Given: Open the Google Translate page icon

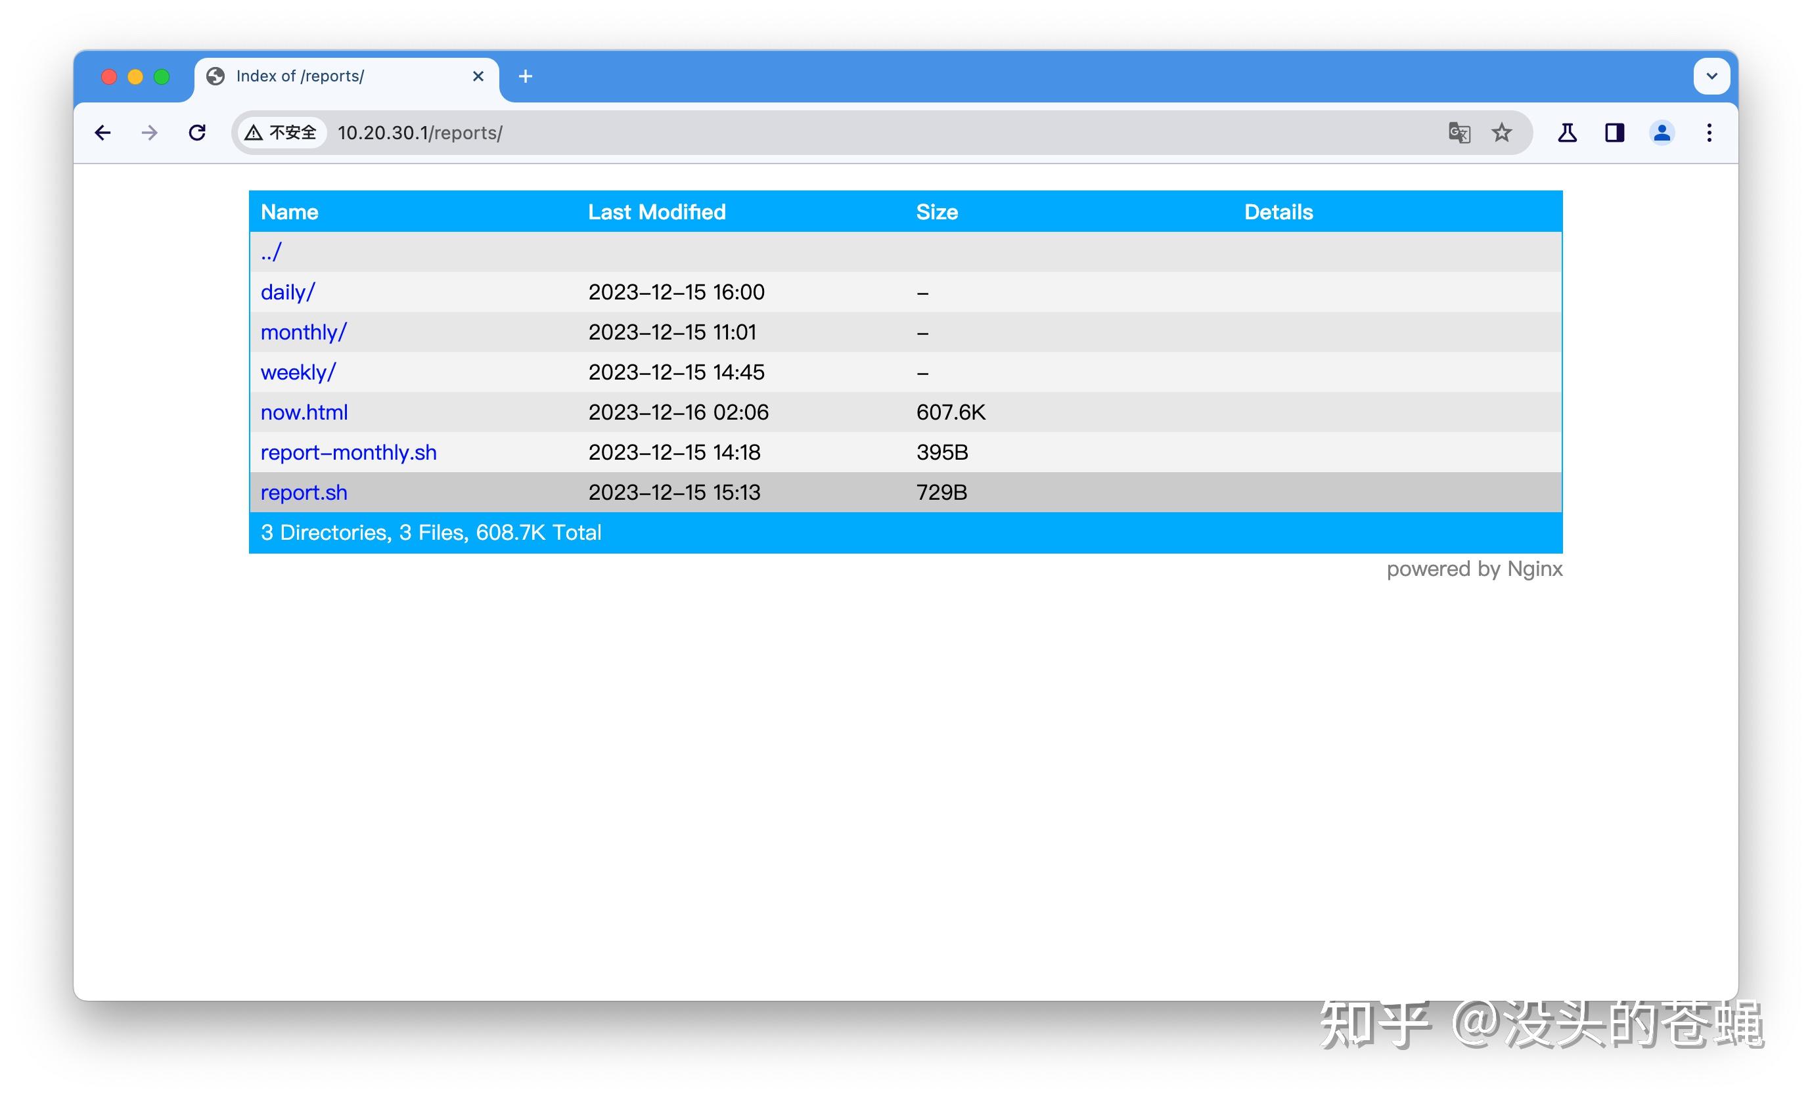Looking at the screenshot, I should (1460, 133).
